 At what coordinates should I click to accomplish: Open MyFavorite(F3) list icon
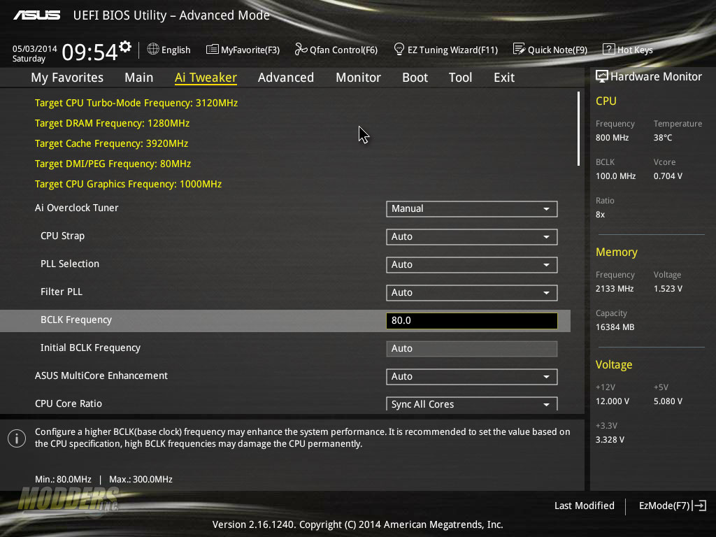pos(213,50)
